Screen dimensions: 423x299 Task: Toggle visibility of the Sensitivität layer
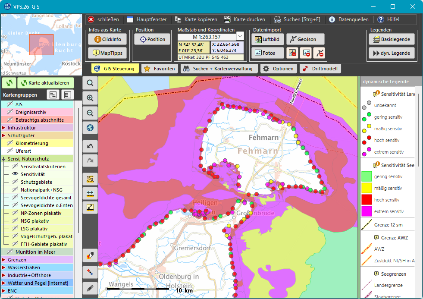pyautogui.click(x=15, y=174)
